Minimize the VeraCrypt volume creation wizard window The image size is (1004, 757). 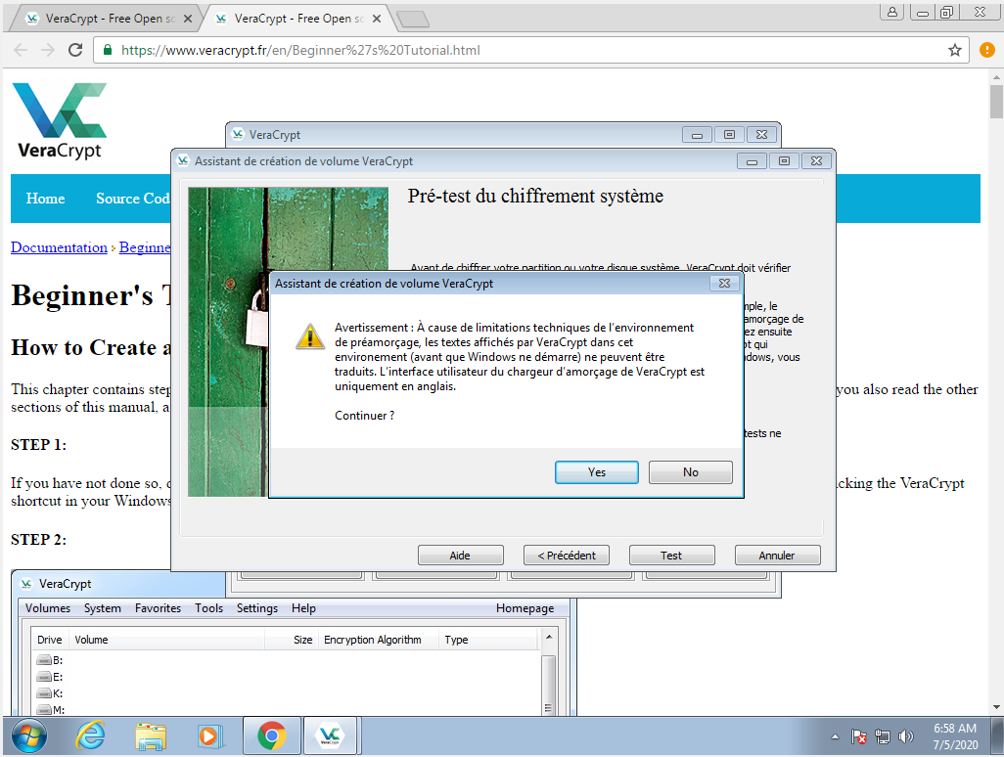pyautogui.click(x=752, y=161)
